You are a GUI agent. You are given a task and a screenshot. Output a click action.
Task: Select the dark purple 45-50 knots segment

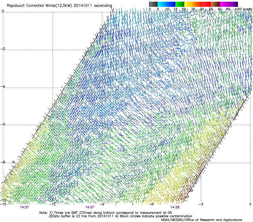tap(233, 4)
